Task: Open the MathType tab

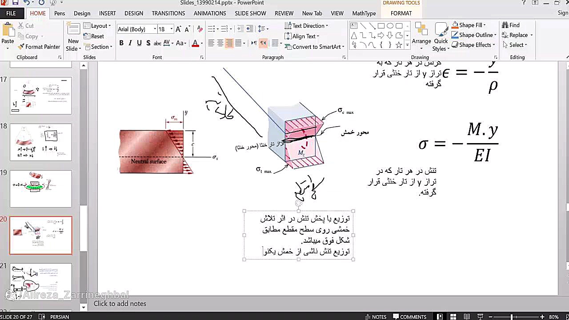Action: click(364, 13)
